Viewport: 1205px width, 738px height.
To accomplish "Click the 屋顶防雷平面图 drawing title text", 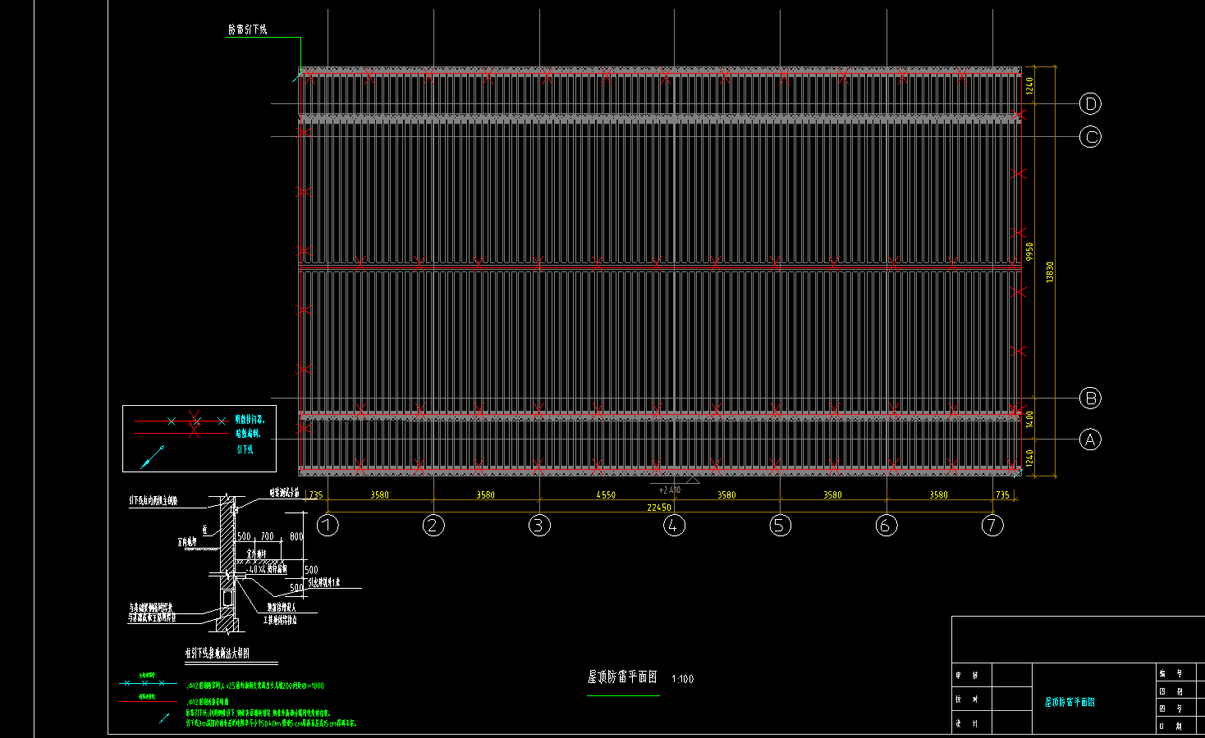I will coord(622,677).
